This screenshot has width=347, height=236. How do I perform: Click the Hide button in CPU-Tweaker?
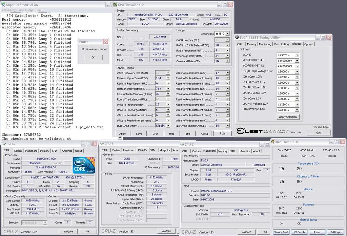pyautogui.click(x=172, y=134)
